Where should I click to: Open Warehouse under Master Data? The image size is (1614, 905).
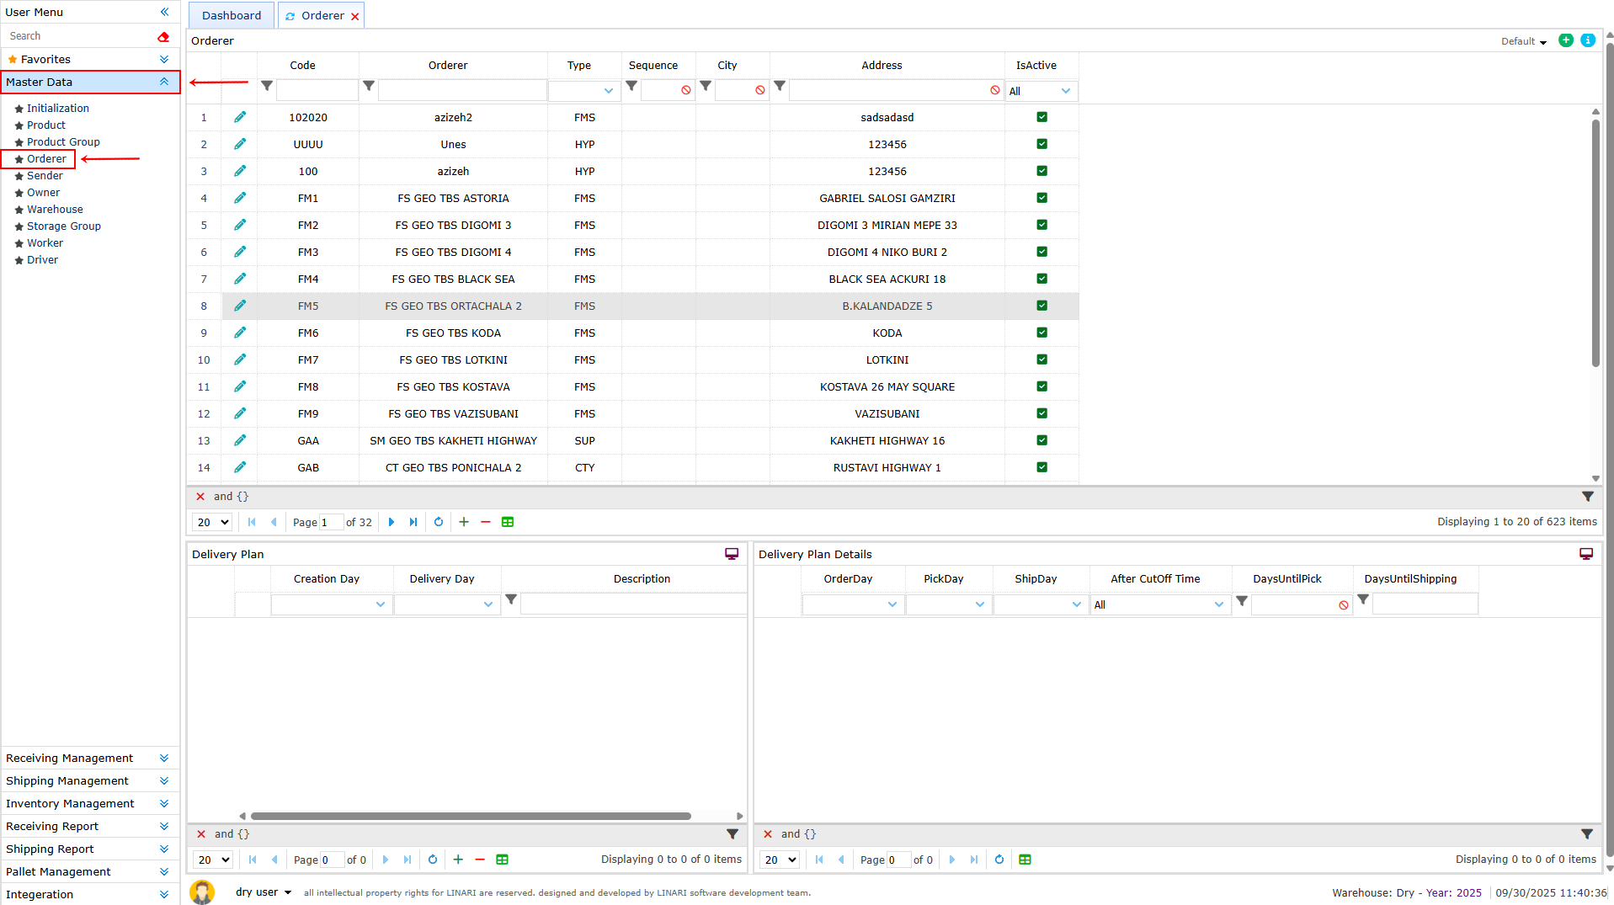[x=55, y=209]
